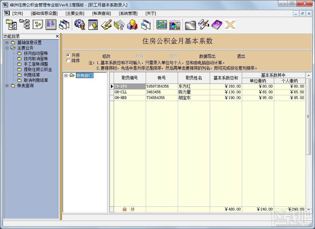This screenshot has width=315, height=229.
Task: Click the folder hierarchy toolbar icon
Action: click(11, 25)
